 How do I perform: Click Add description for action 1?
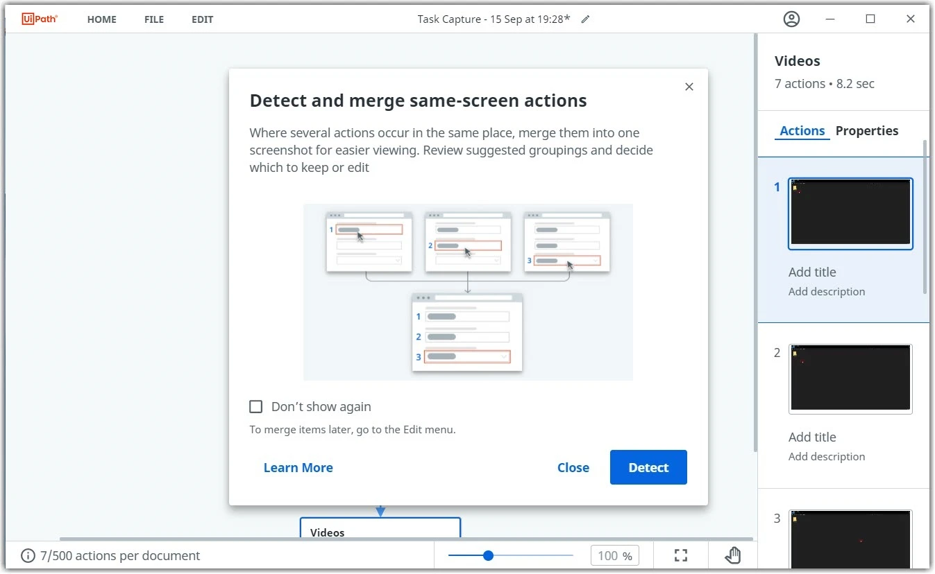827,291
